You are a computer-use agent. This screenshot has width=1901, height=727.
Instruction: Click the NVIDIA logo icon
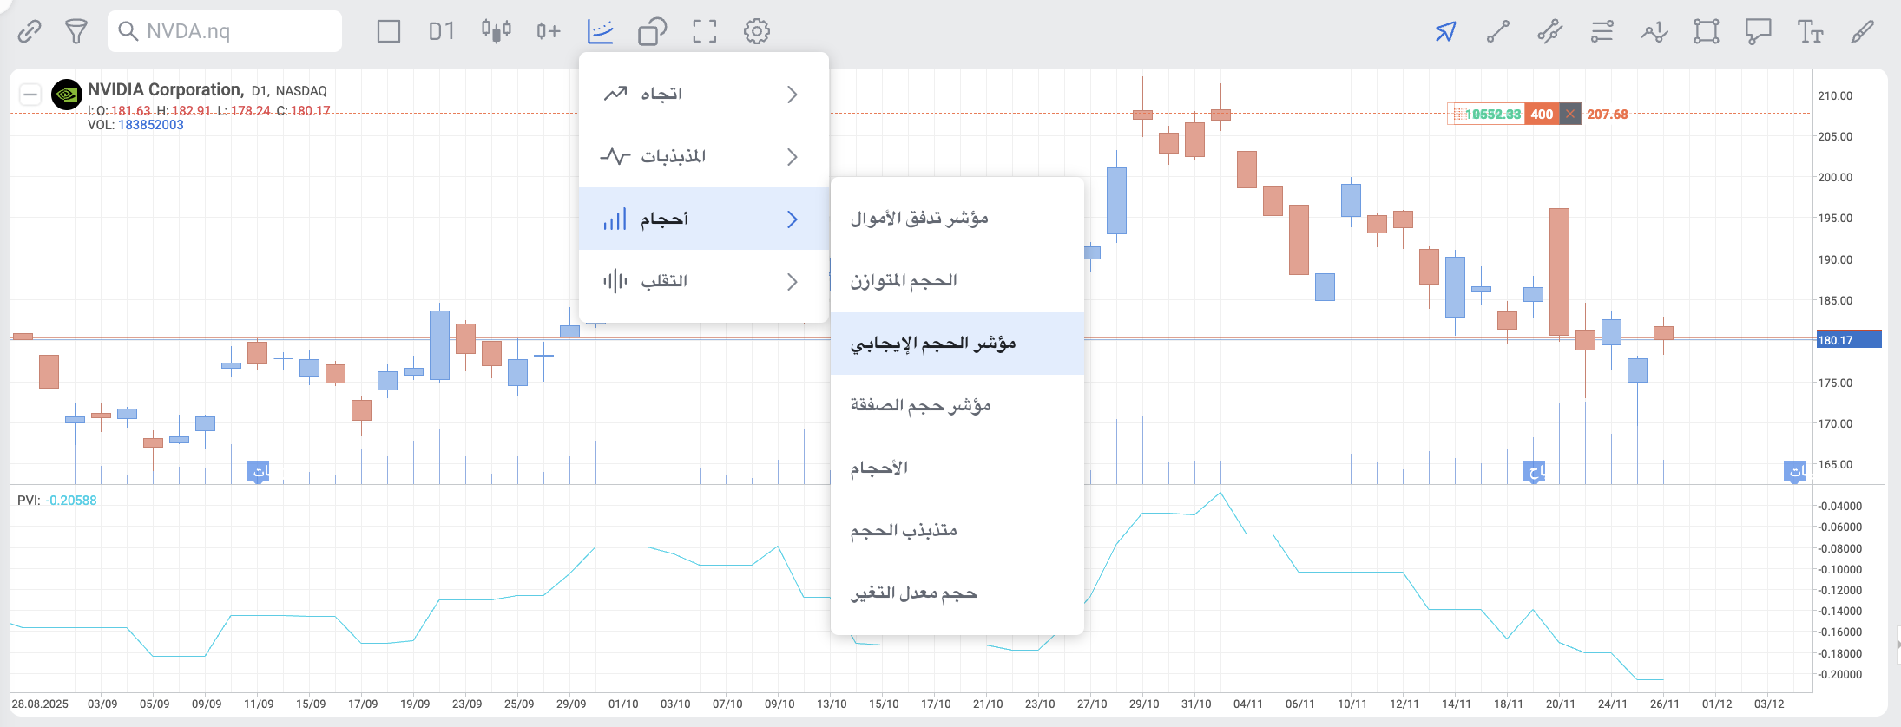[67, 94]
